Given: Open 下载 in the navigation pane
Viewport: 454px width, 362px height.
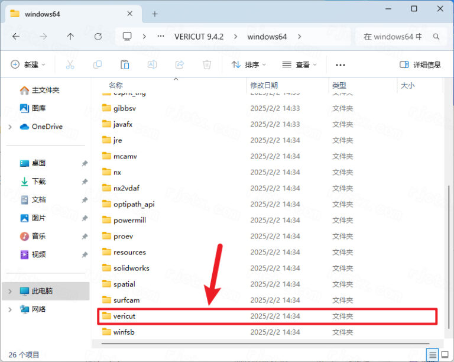Looking at the screenshot, I should click(38, 181).
